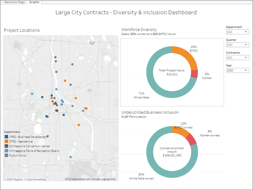Click the 'Underutilized Business Inclusion' title

coord(150,112)
